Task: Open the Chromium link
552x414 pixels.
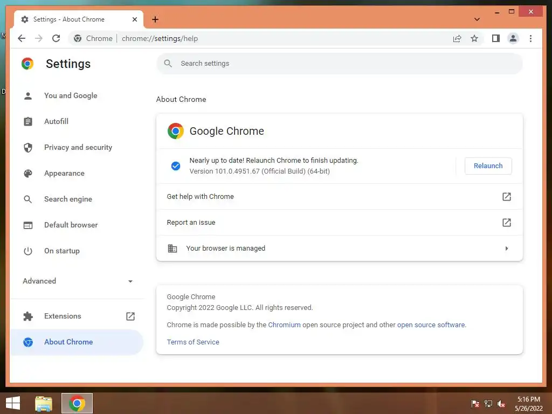Action: (x=284, y=325)
